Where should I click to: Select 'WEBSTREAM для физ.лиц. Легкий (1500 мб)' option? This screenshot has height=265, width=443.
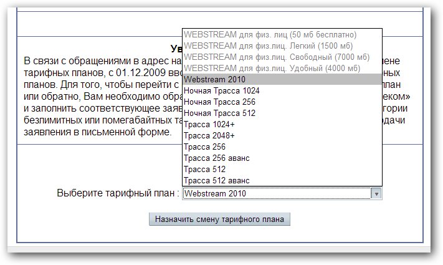(282, 46)
